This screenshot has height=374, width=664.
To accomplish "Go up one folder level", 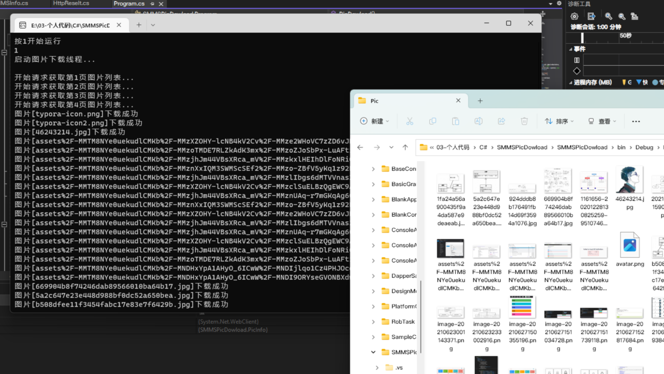I will pos(405,147).
